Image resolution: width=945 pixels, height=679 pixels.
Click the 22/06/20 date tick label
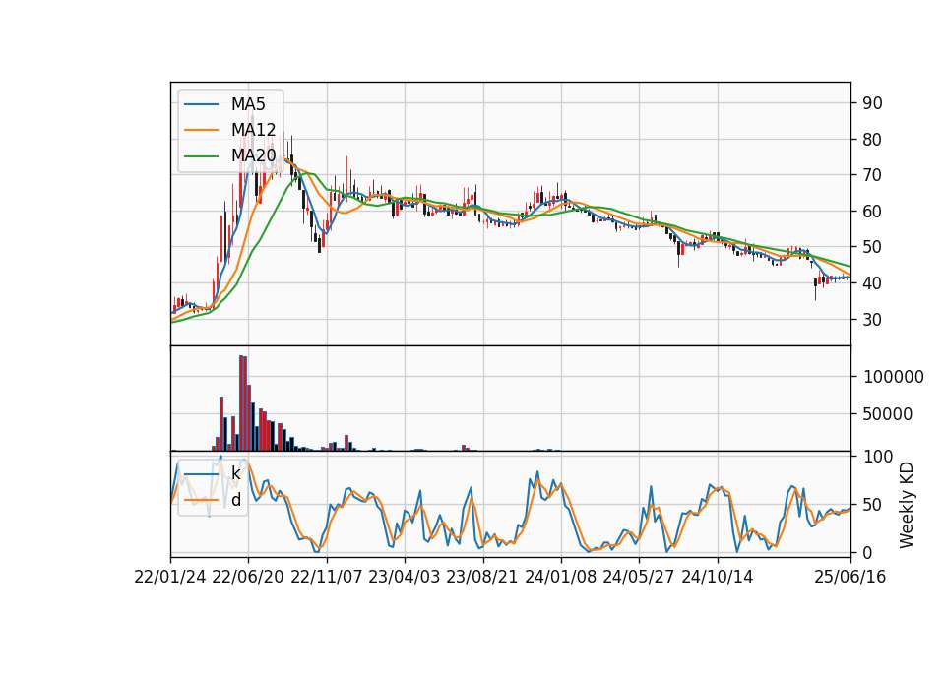click(x=248, y=577)
